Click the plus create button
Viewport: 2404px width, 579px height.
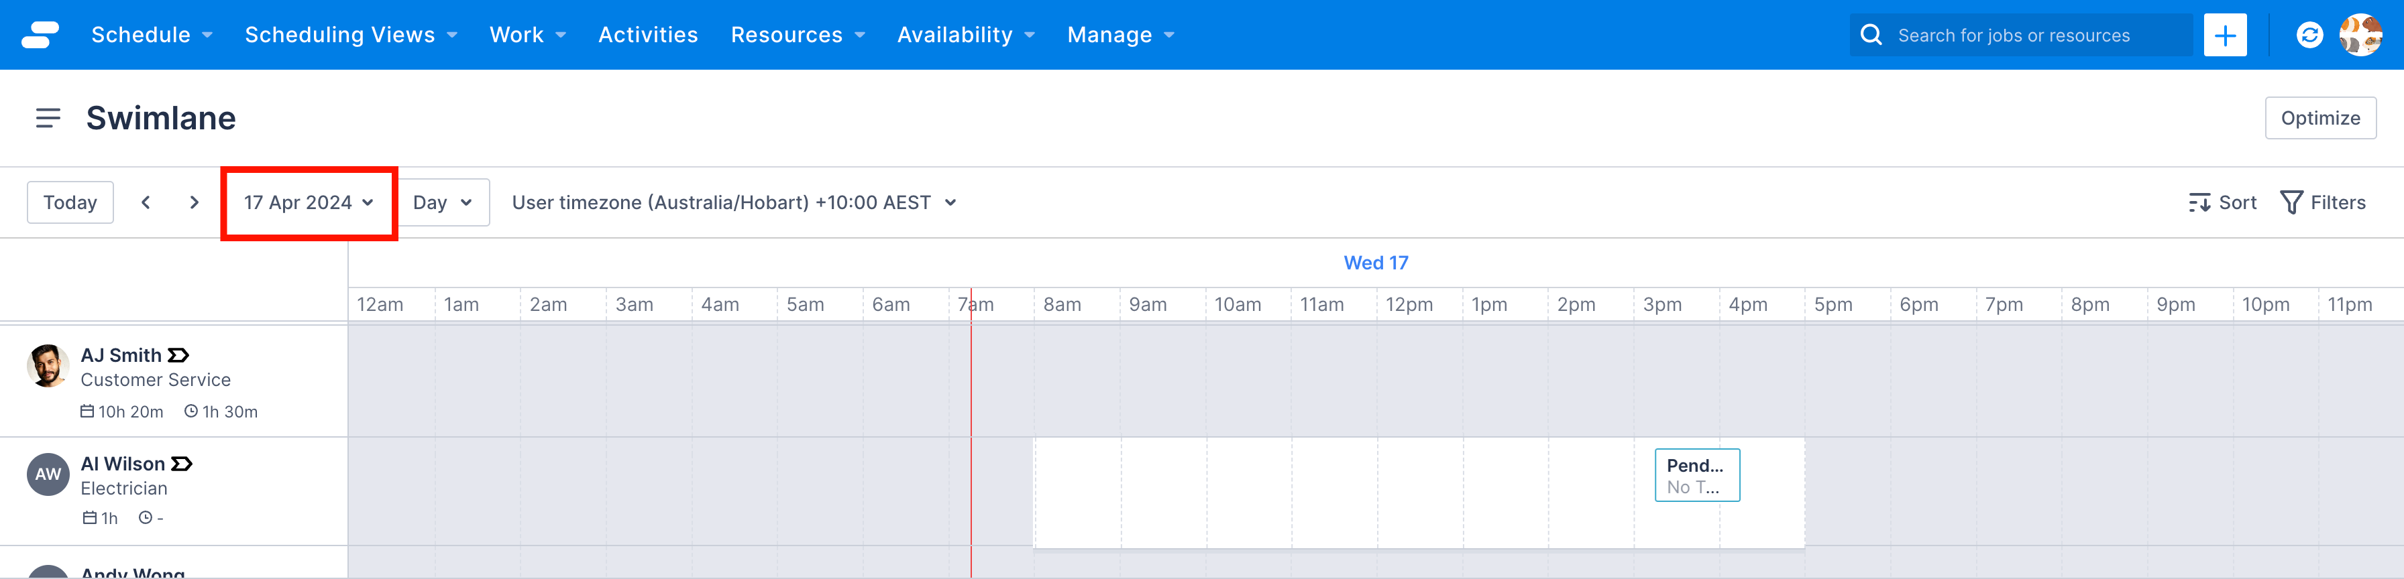(2225, 34)
